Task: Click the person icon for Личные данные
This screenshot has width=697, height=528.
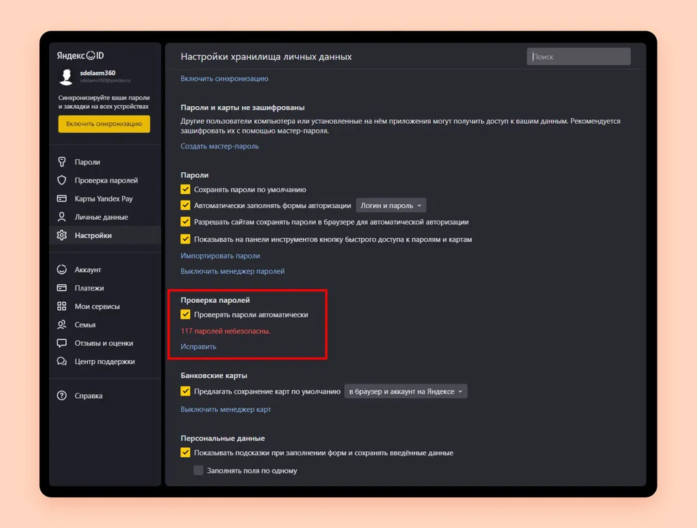Action: point(62,217)
